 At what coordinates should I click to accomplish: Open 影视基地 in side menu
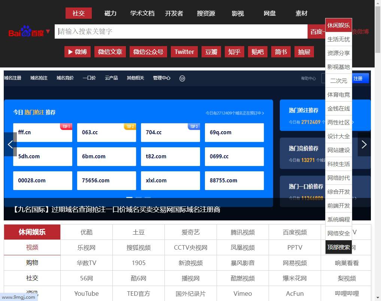[x=338, y=67]
